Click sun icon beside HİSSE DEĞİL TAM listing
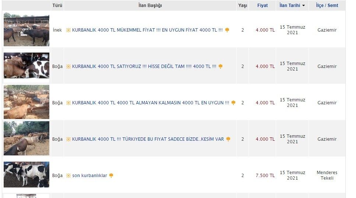 tap(68, 66)
